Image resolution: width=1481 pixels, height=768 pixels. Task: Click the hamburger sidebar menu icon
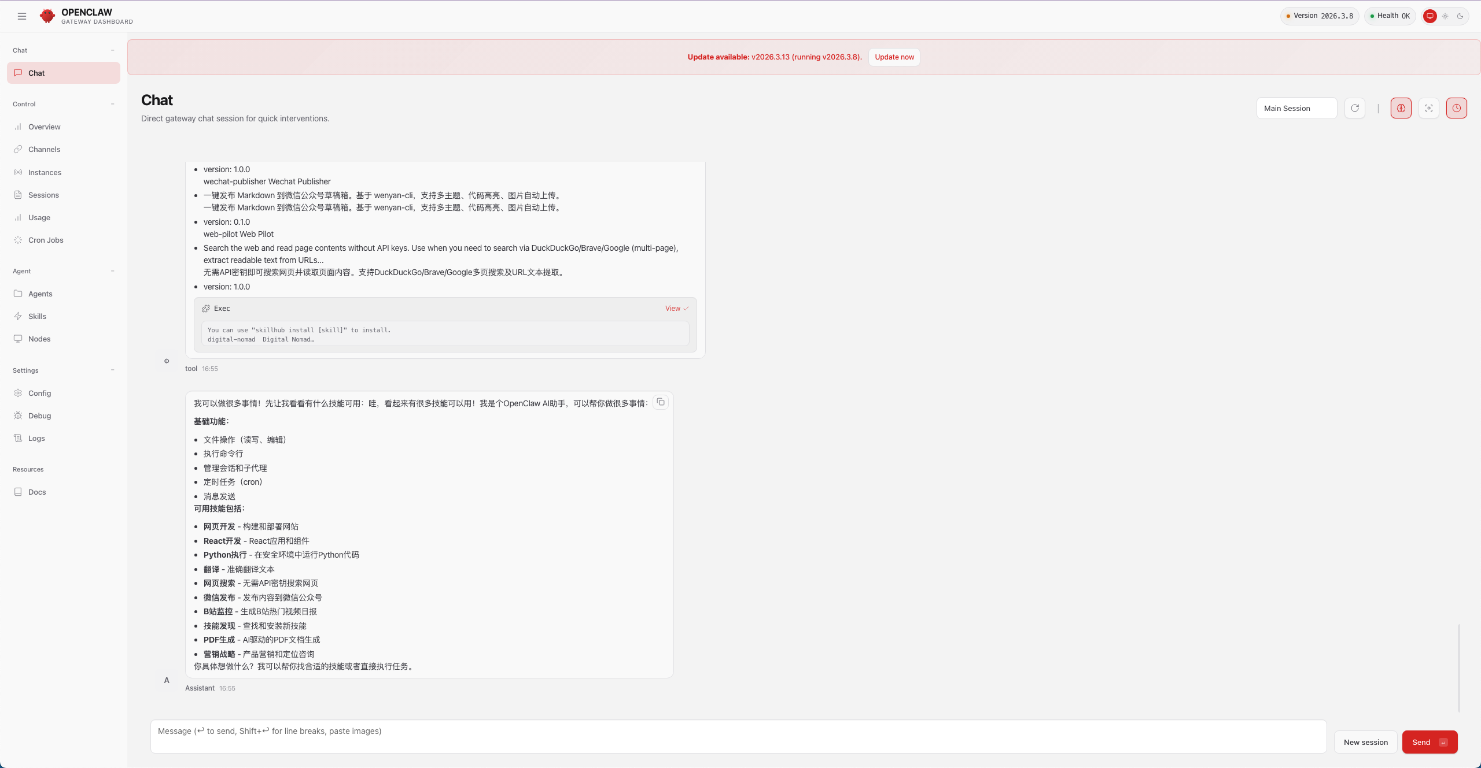point(22,16)
